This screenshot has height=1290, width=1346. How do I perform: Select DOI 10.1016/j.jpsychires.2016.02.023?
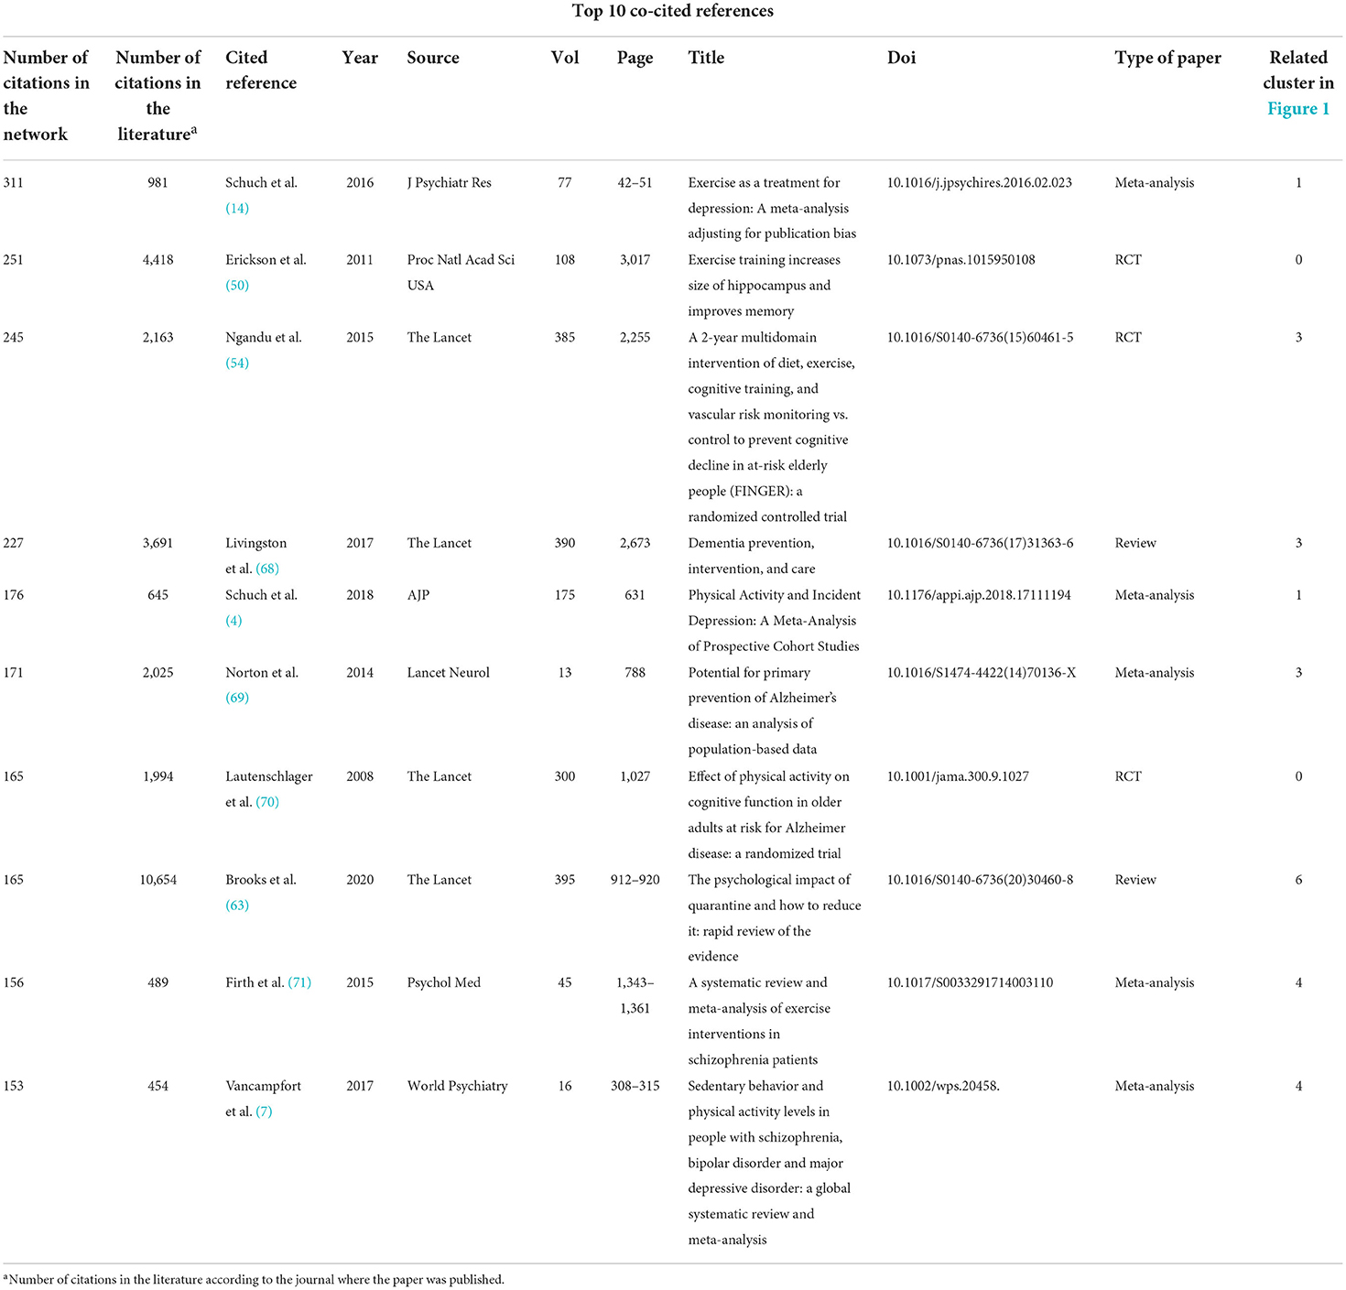979,183
